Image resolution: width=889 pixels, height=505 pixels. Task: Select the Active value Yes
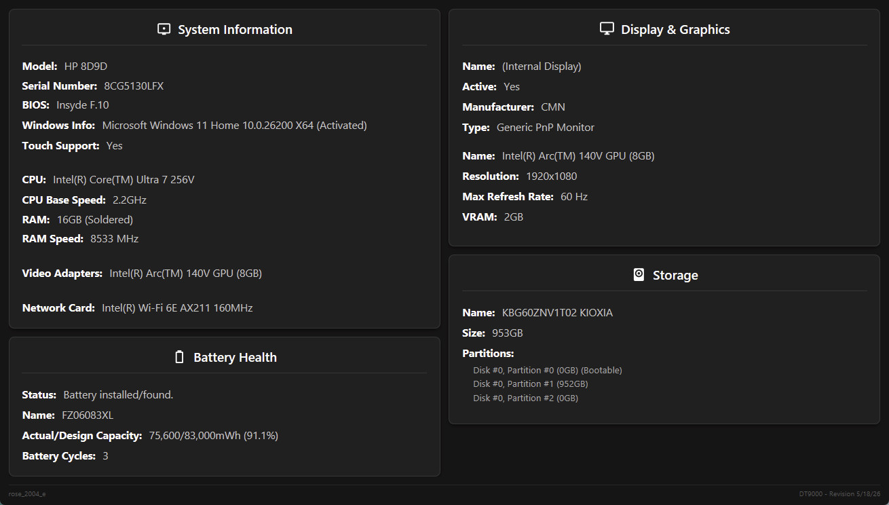click(x=512, y=87)
